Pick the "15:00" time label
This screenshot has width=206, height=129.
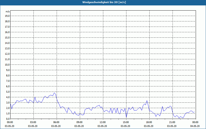(126, 122)
